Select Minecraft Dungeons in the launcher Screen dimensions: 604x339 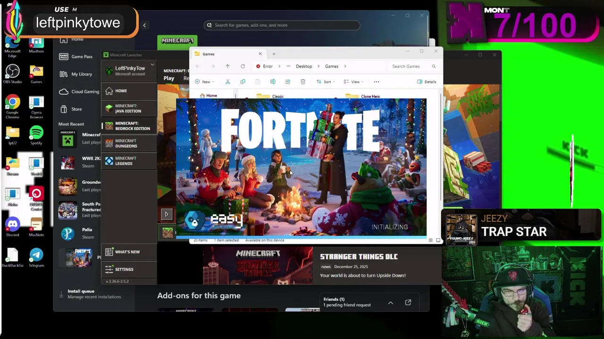coord(129,143)
